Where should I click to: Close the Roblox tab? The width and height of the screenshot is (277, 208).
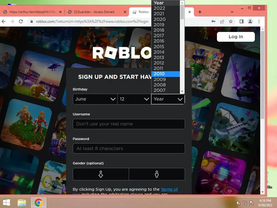click(190, 12)
